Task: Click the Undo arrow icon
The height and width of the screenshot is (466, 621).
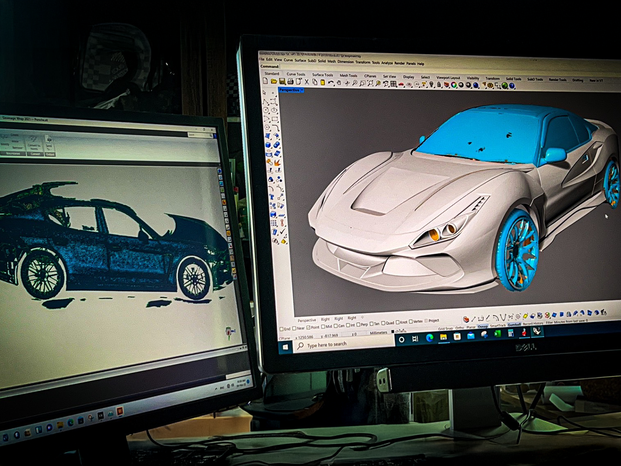Action: pyautogui.click(x=331, y=82)
